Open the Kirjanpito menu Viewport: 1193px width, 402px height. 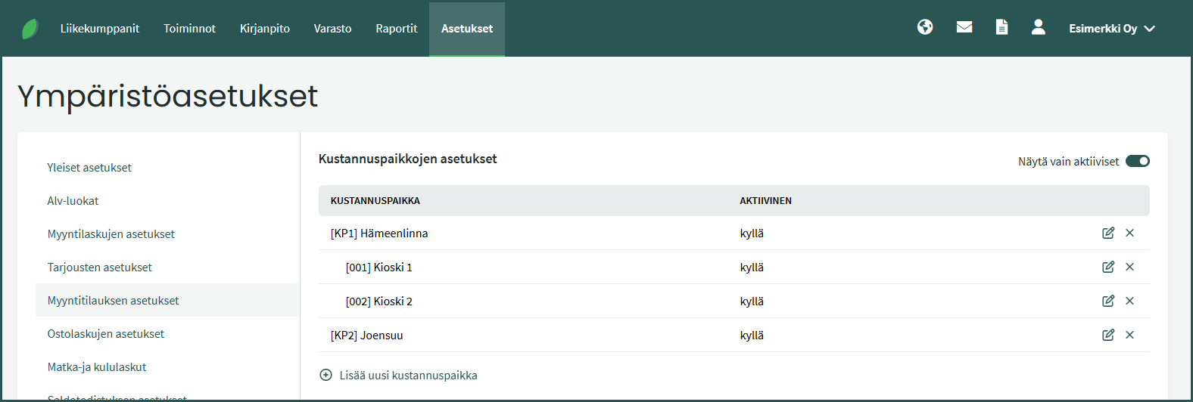(x=264, y=29)
